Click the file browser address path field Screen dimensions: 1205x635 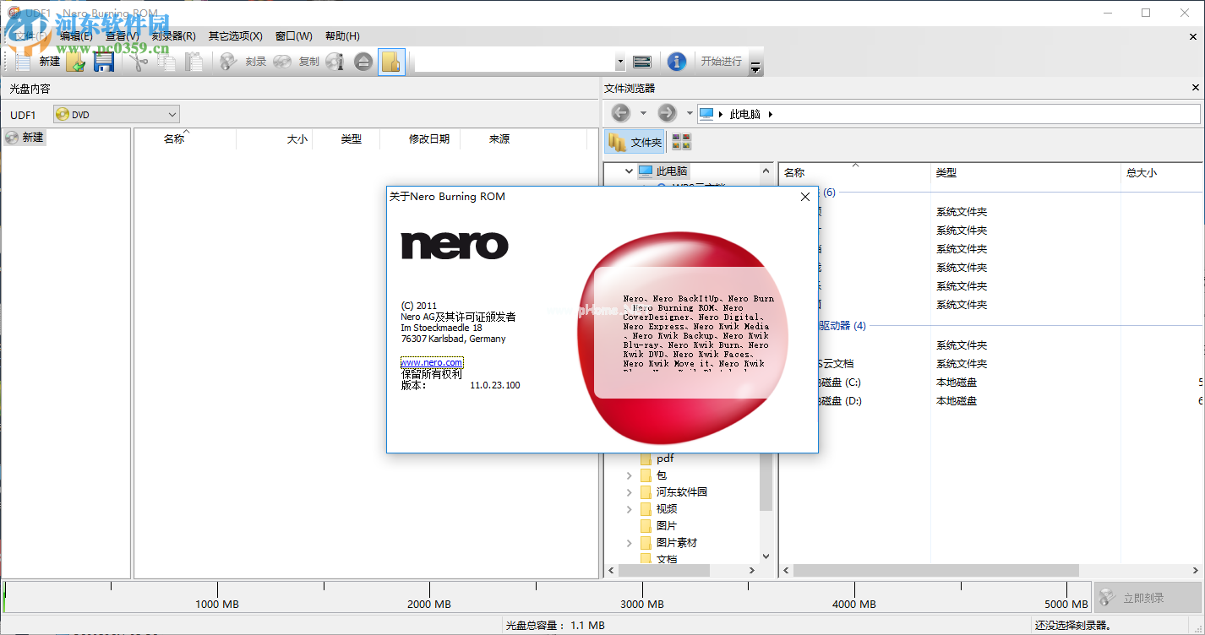point(948,114)
